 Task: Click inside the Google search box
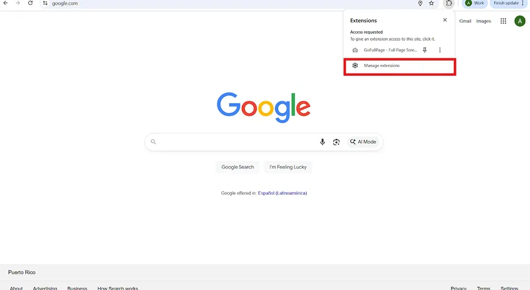236,142
